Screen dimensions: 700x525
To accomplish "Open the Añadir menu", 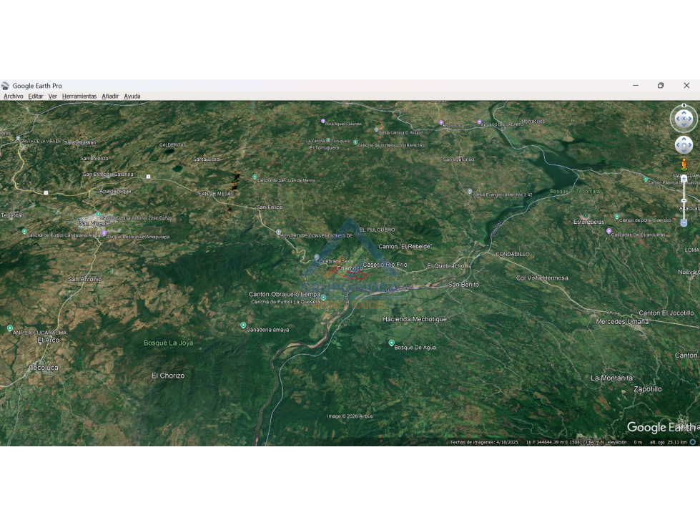I will (x=110, y=96).
